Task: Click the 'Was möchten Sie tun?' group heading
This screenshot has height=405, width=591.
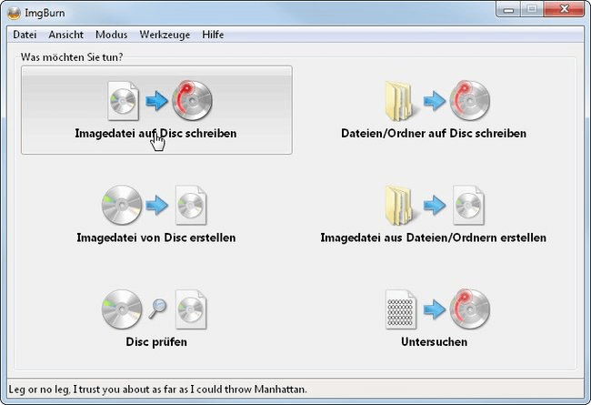Action: point(72,57)
